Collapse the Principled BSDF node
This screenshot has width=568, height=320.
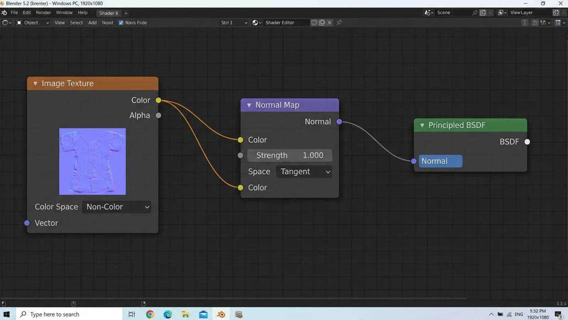point(422,126)
